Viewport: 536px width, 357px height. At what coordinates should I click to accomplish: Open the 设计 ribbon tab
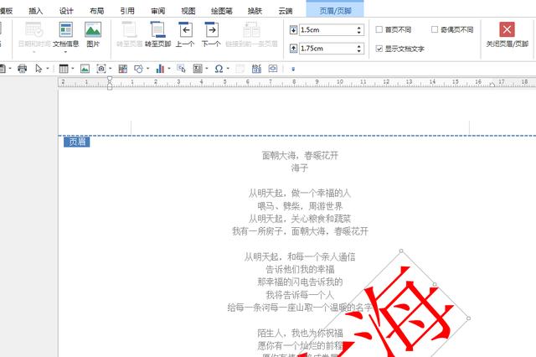click(66, 11)
